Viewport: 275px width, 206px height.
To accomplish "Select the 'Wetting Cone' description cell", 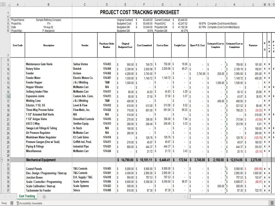I will pyautogui.click(x=48, y=101).
